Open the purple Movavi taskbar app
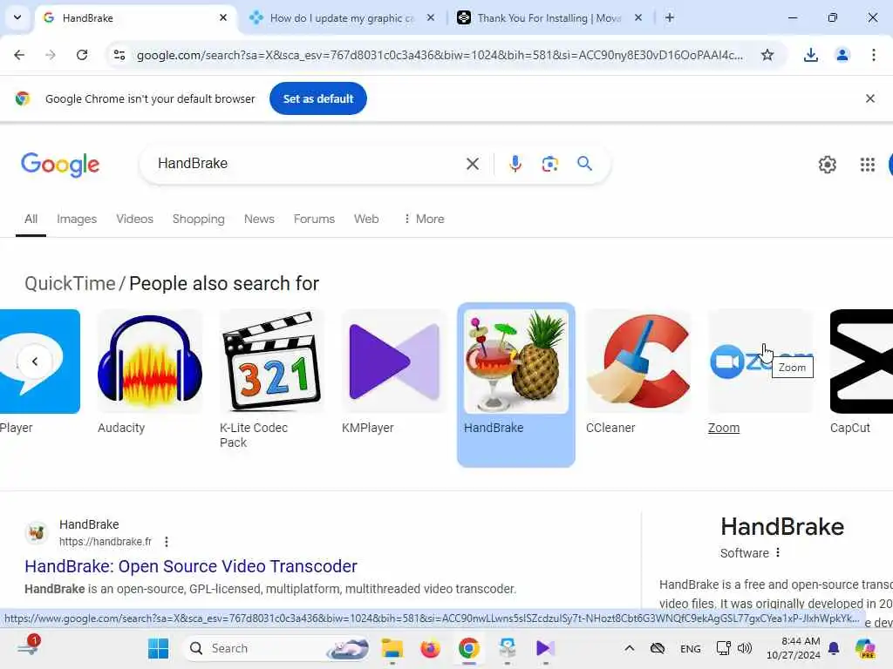The width and height of the screenshot is (893, 669). (545, 648)
